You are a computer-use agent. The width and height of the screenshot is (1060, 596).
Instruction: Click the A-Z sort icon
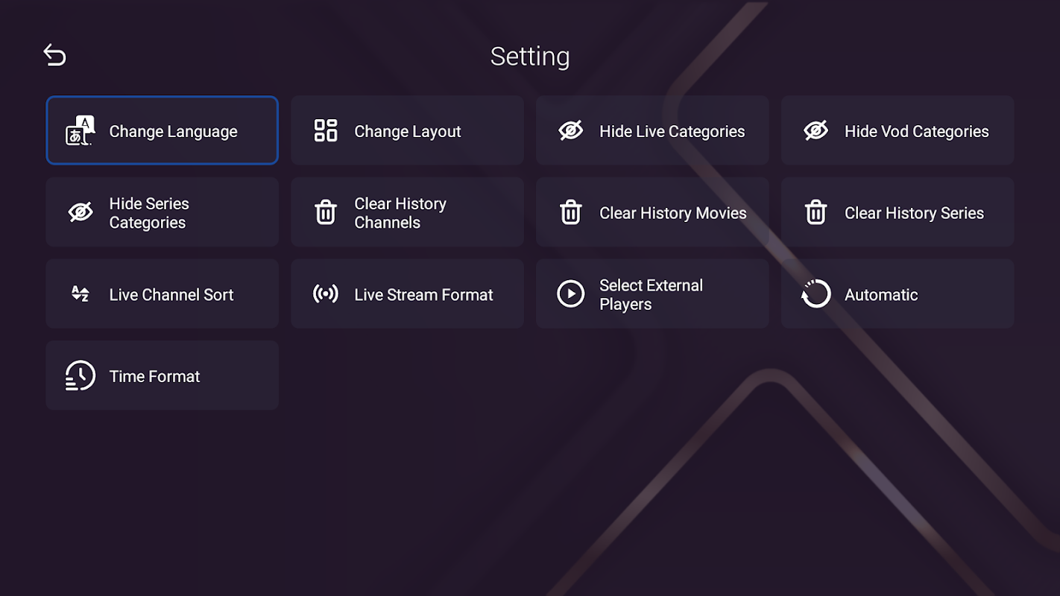81,294
